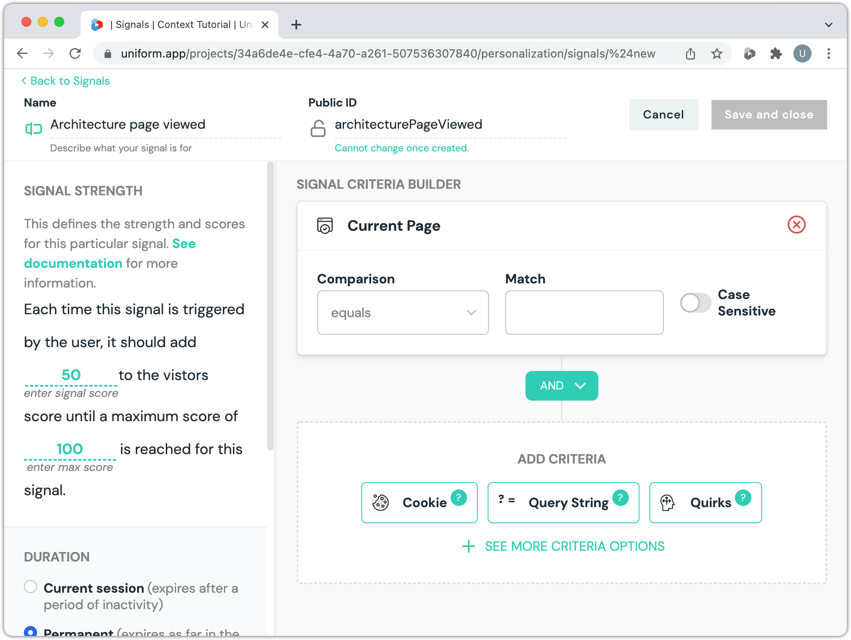The width and height of the screenshot is (851, 640).
Task: Enable the Case Sensitive toggle
Action: tap(695, 303)
